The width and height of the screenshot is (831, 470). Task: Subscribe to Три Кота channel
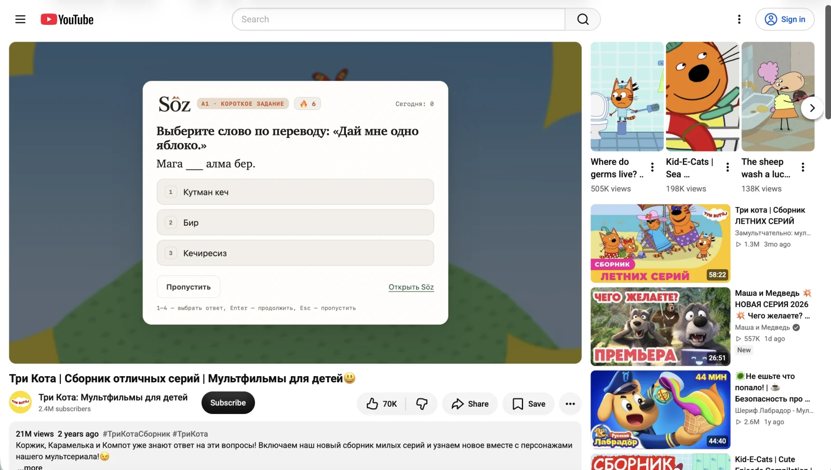click(228, 403)
